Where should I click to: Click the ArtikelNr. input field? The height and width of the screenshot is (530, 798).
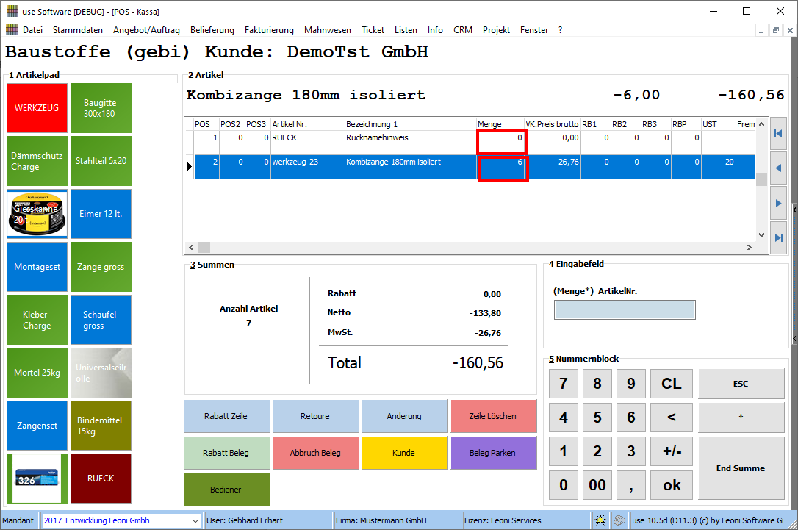[x=624, y=310]
